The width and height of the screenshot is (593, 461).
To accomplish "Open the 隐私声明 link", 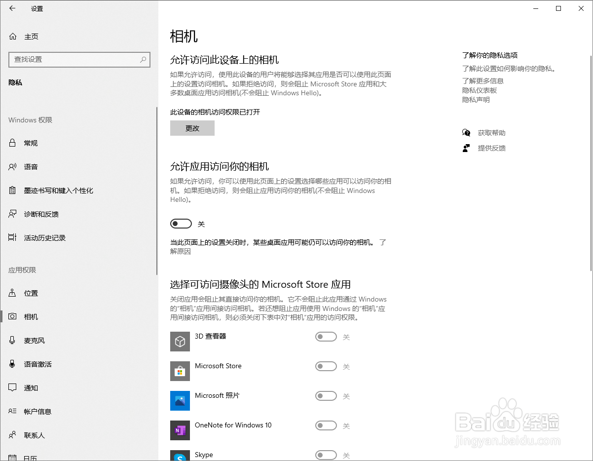I will 475,99.
